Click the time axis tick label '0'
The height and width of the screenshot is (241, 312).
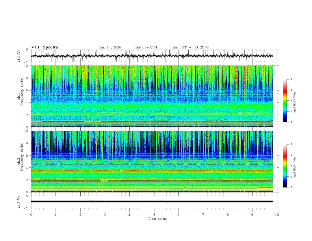[31, 215]
